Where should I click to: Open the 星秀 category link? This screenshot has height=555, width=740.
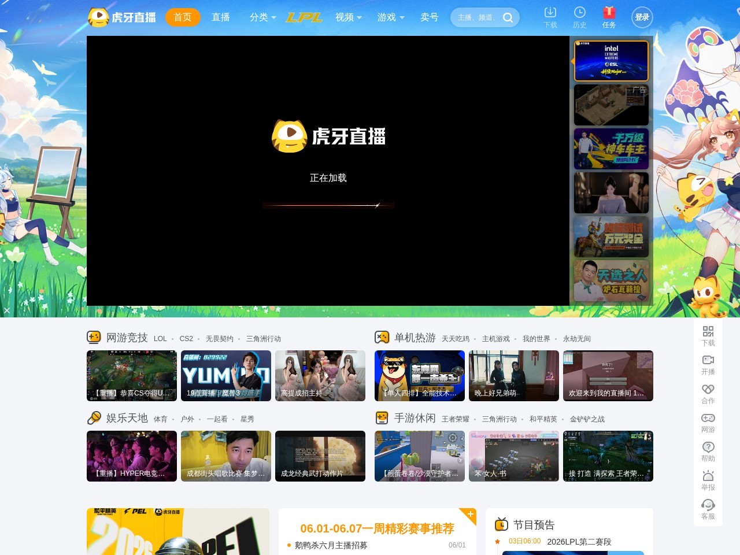[247, 419]
